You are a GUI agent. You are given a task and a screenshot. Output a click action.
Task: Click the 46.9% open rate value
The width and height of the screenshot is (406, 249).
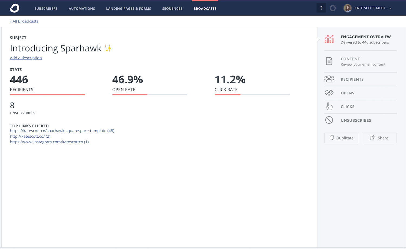(127, 80)
